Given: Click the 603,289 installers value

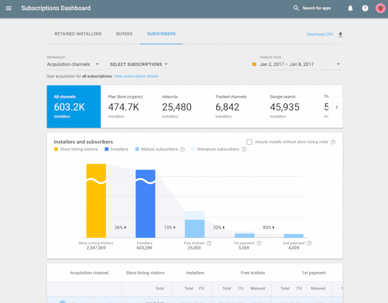Looking at the screenshot, I should pos(145,248).
